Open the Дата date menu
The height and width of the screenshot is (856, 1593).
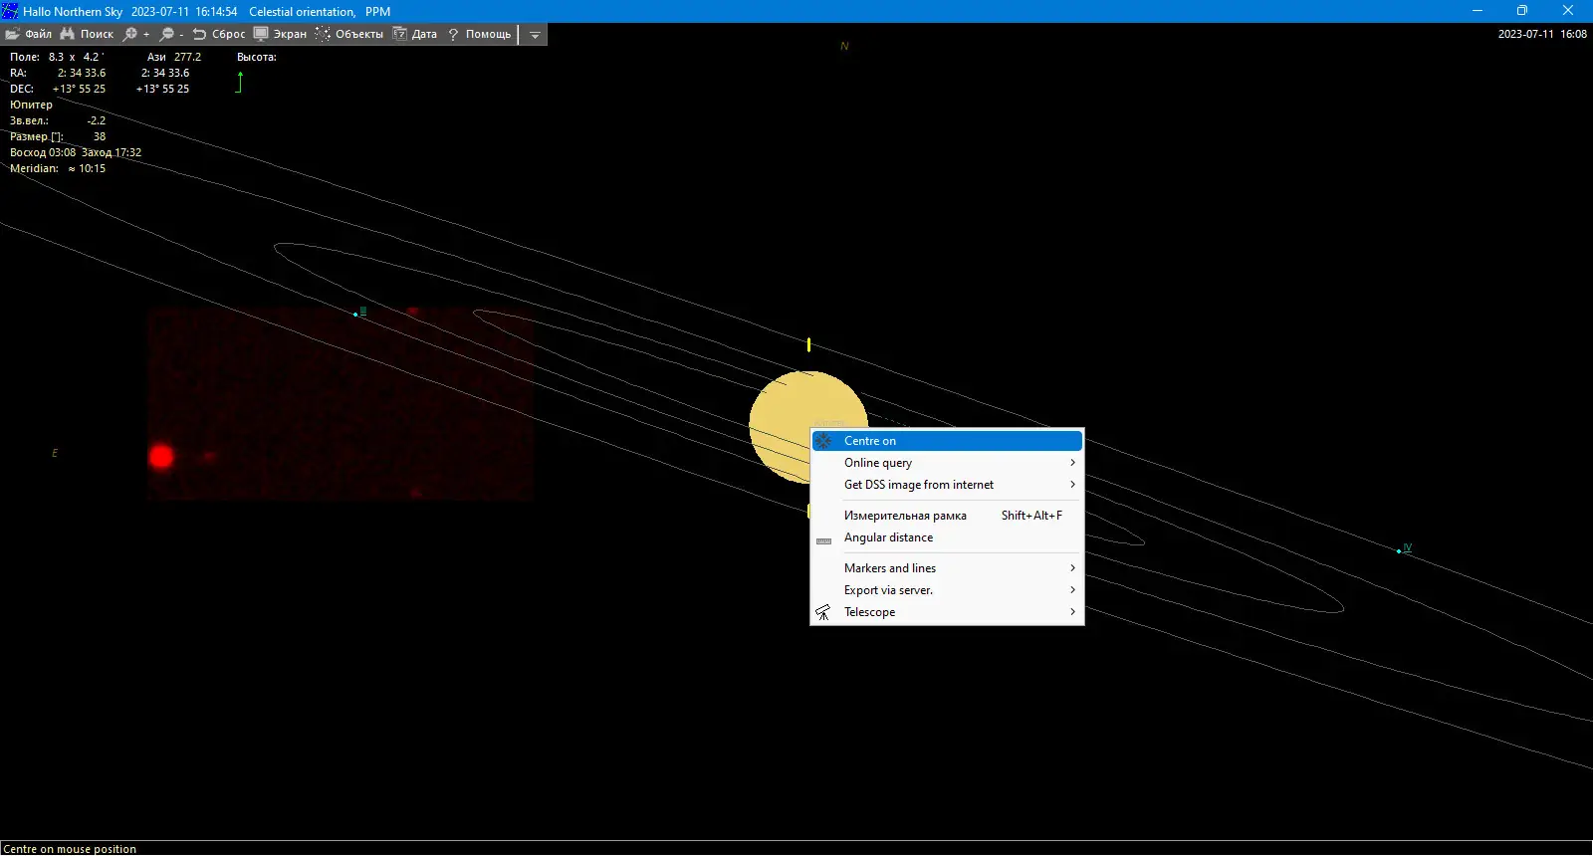pos(415,34)
